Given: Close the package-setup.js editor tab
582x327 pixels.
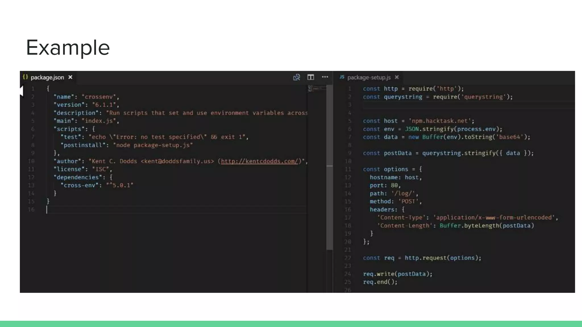Looking at the screenshot, I should [397, 77].
